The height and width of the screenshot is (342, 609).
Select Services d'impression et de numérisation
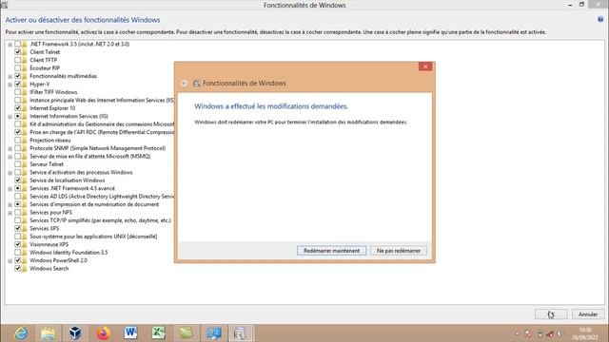[94, 204]
